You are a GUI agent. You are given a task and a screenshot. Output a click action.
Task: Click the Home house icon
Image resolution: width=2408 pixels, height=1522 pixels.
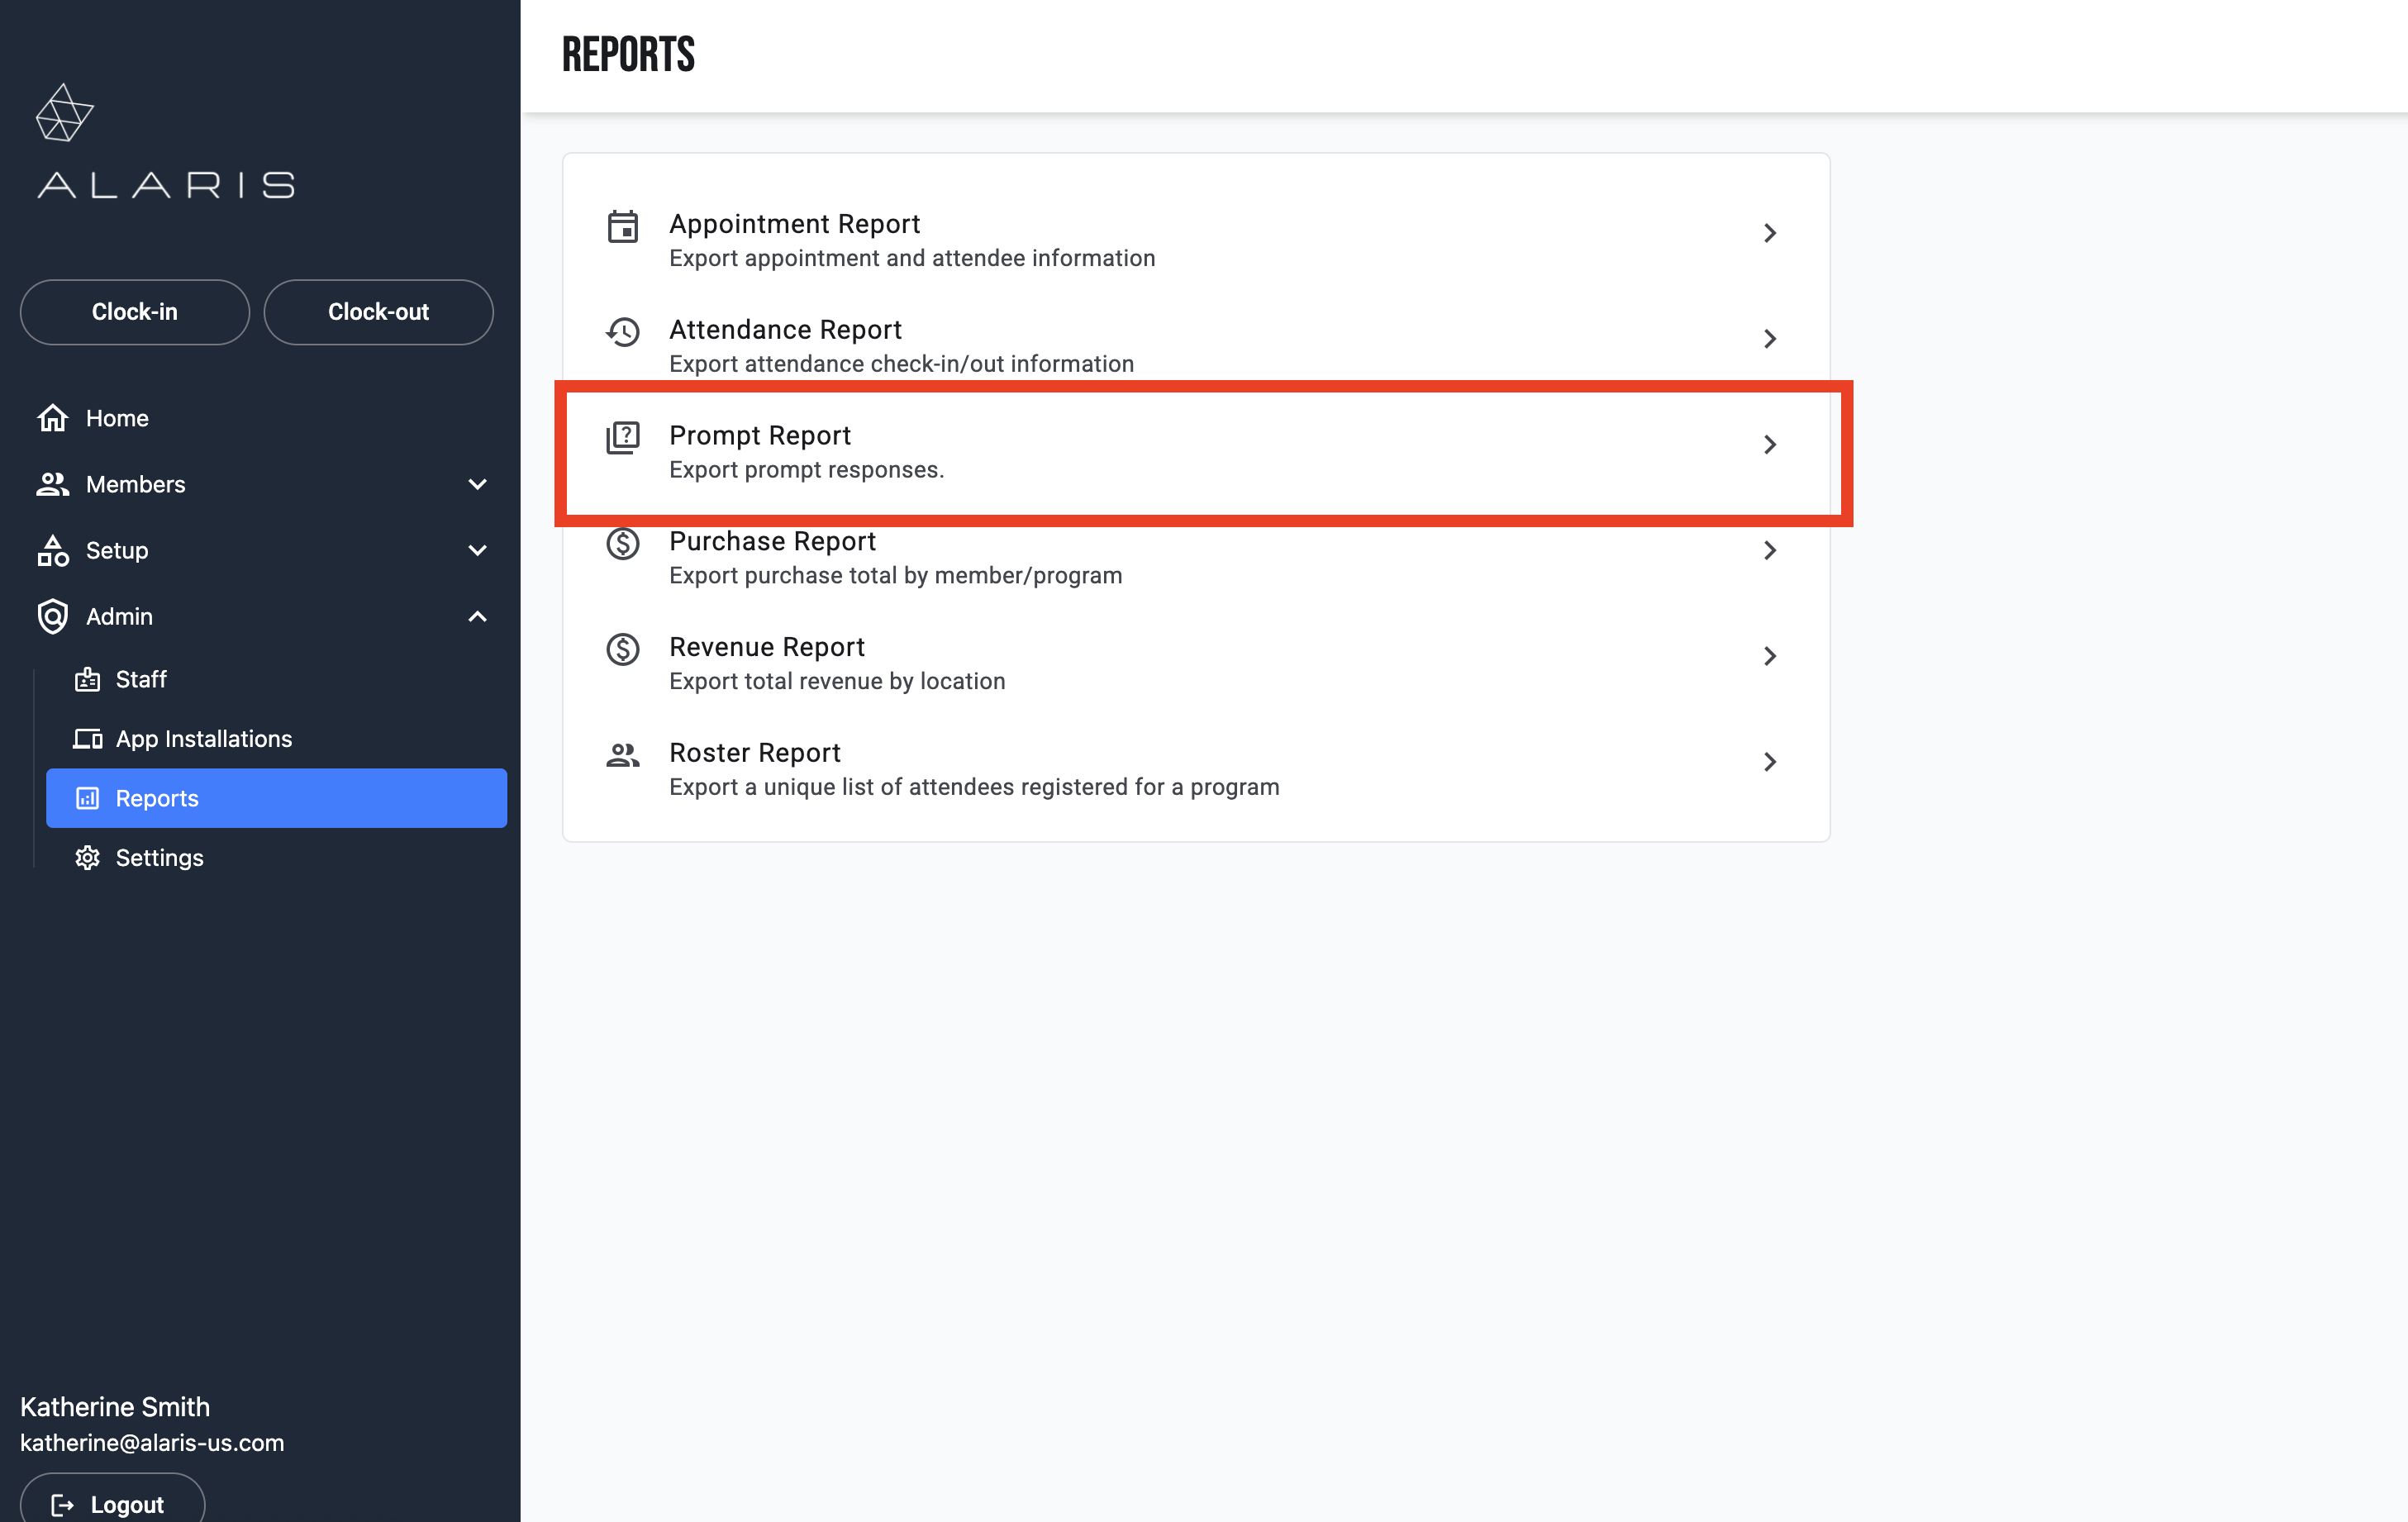[52, 418]
